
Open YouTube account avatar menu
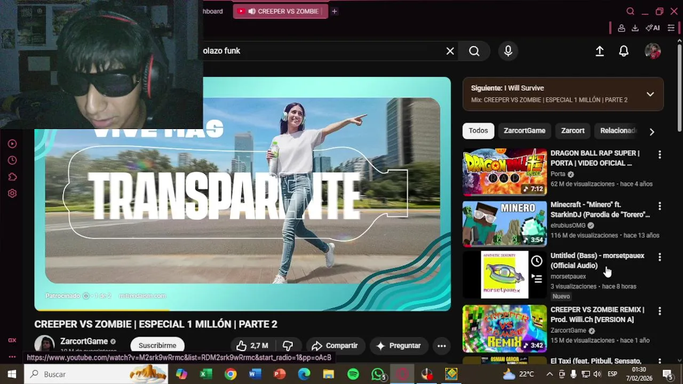coord(653,51)
